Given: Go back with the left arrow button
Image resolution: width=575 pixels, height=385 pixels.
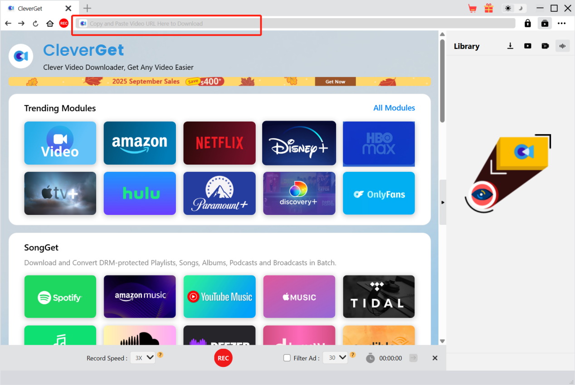Looking at the screenshot, I should pyautogui.click(x=8, y=23).
